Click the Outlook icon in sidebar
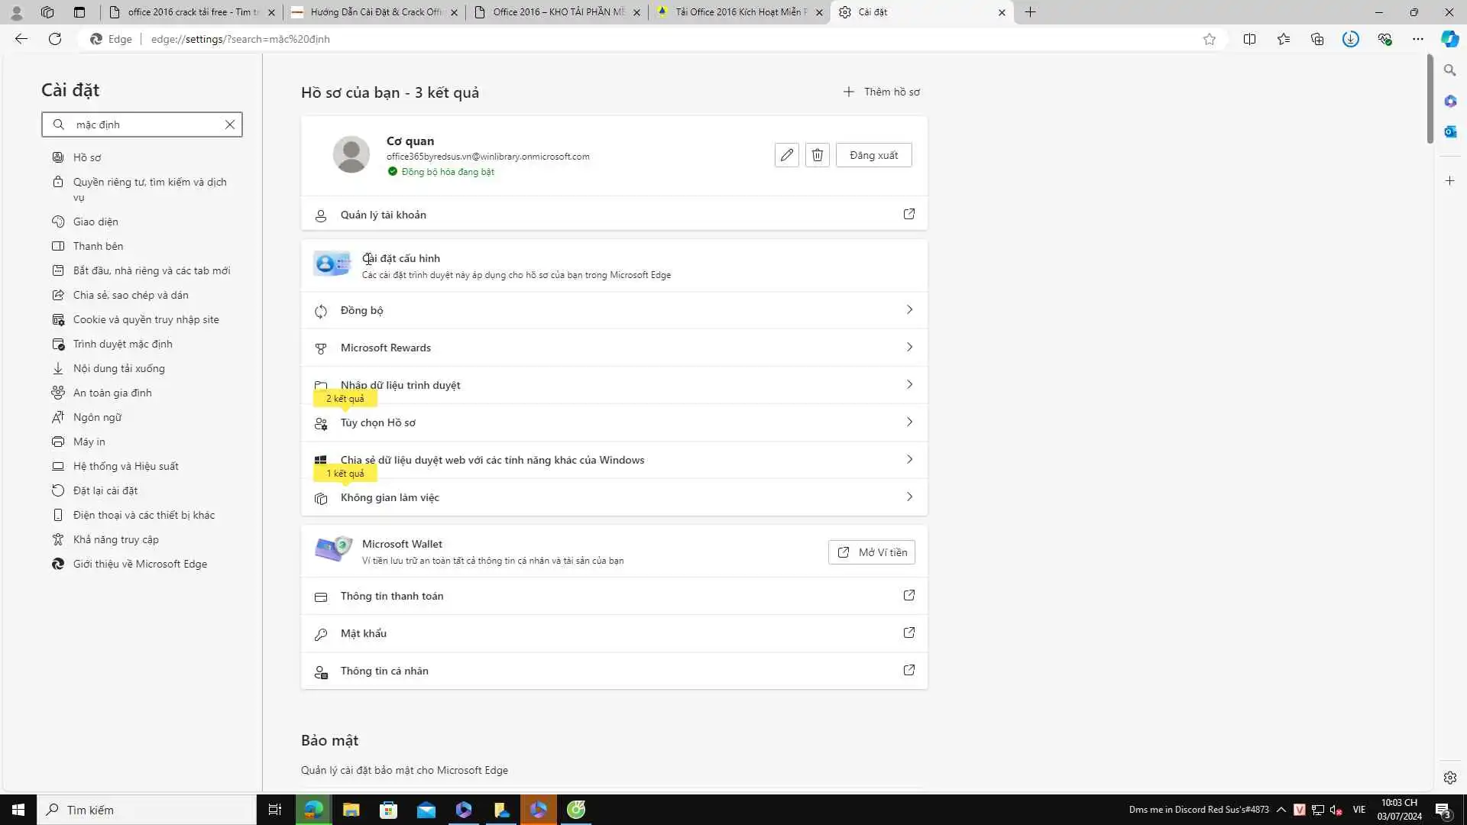 pos(1449,131)
